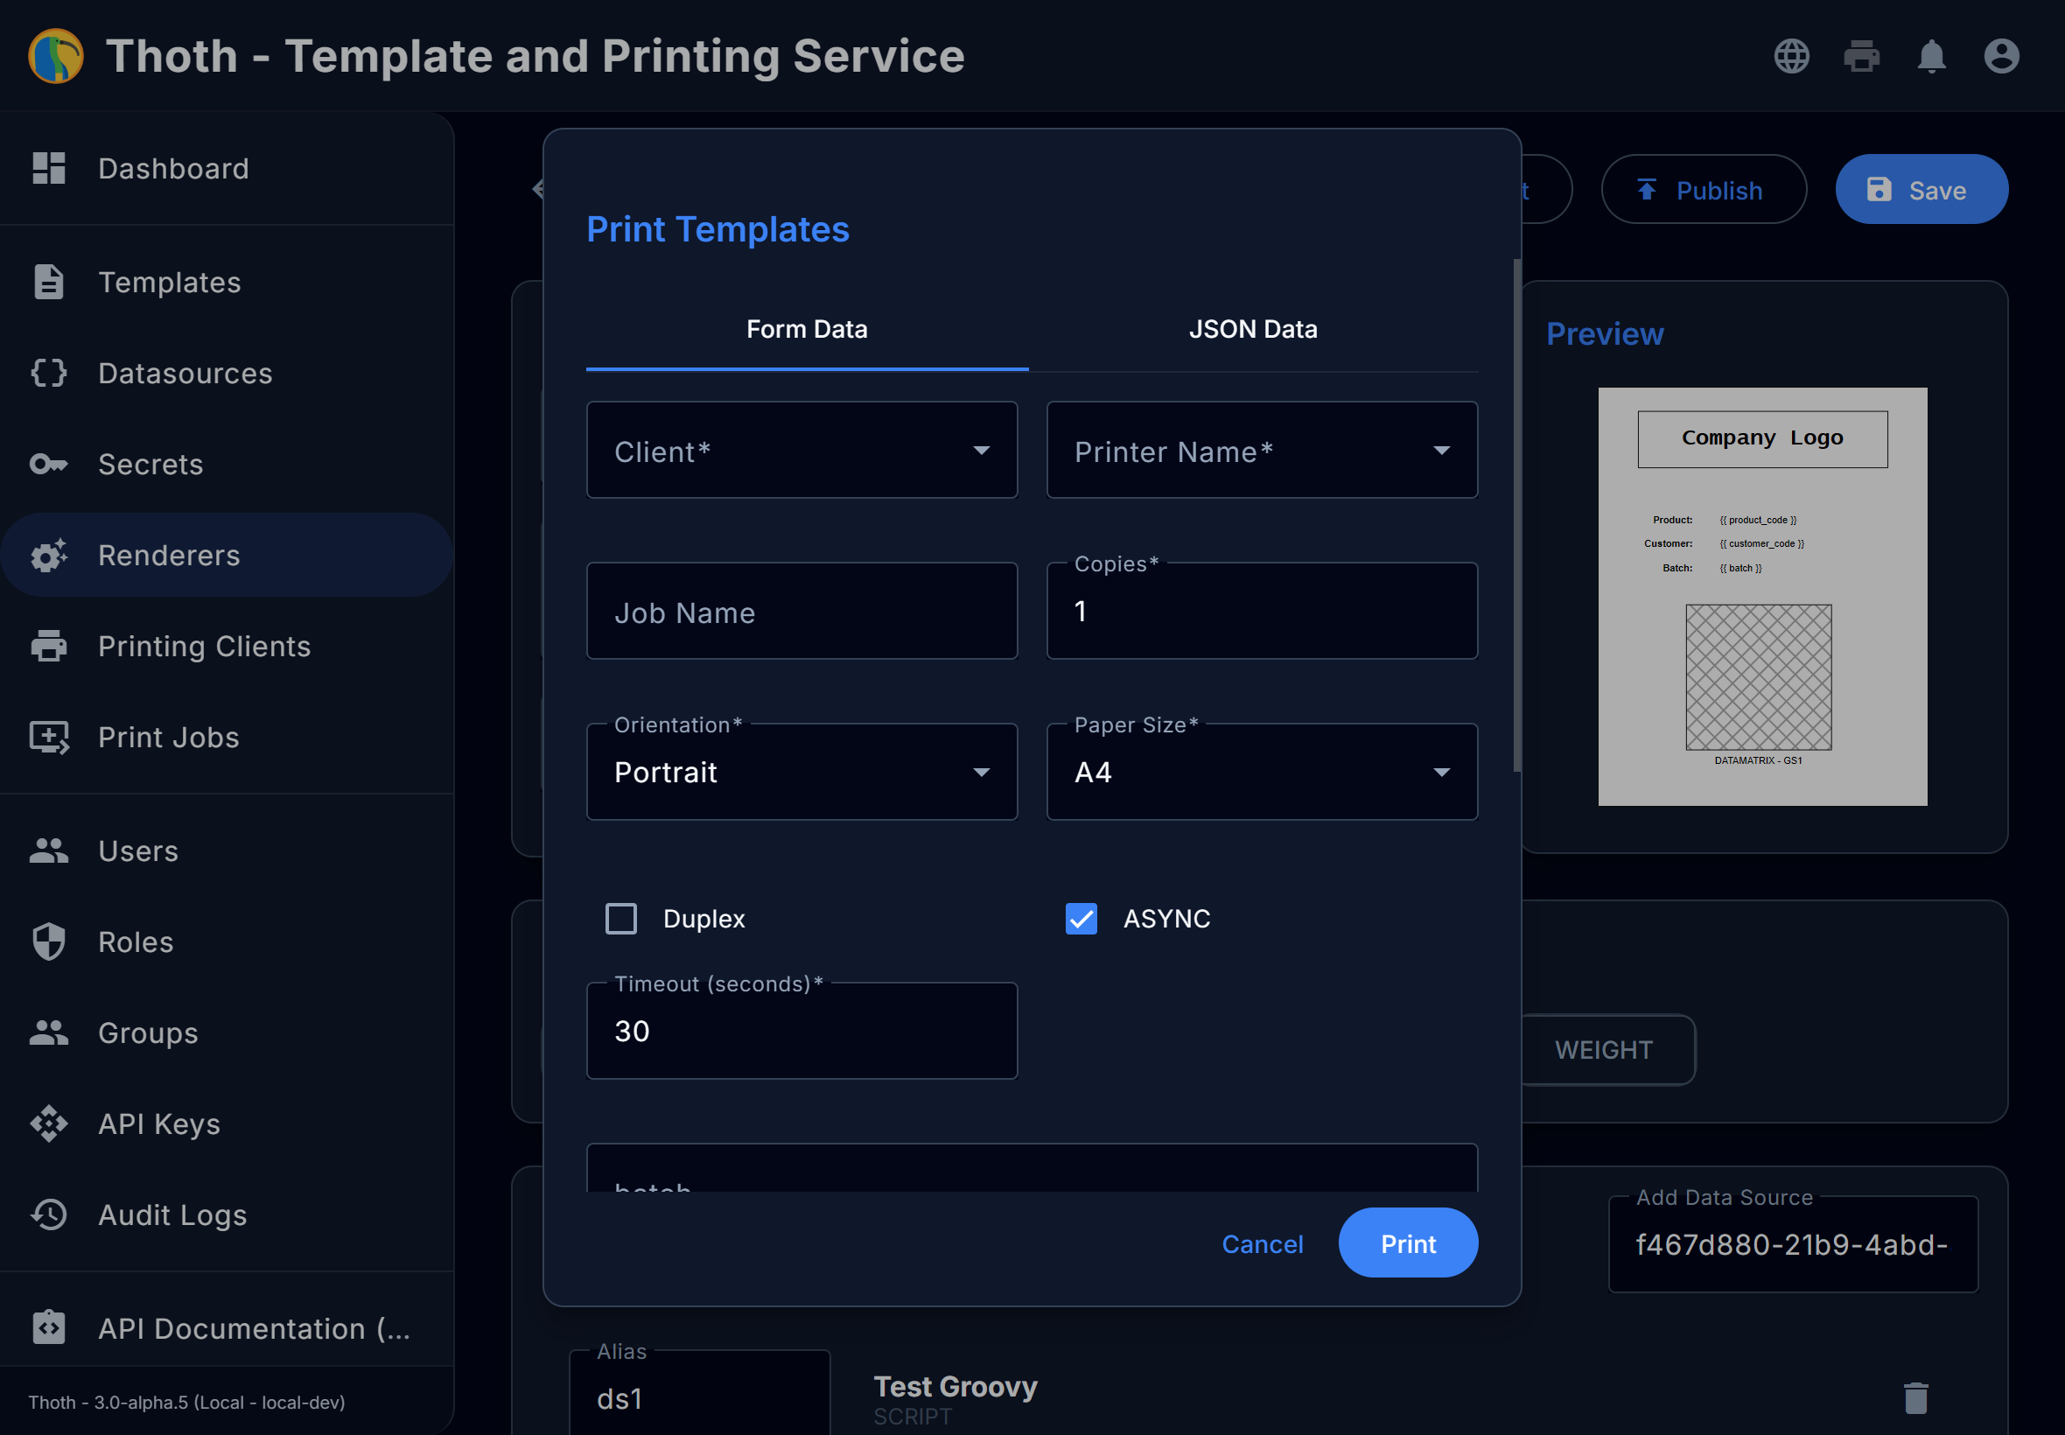Click the Timeout (seconds) input field
The height and width of the screenshot is (1435, 2065).
(x=801, y=1031)
